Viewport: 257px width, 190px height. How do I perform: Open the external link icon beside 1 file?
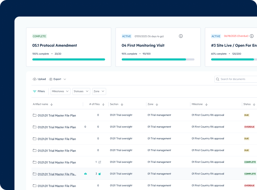(99, 162)
